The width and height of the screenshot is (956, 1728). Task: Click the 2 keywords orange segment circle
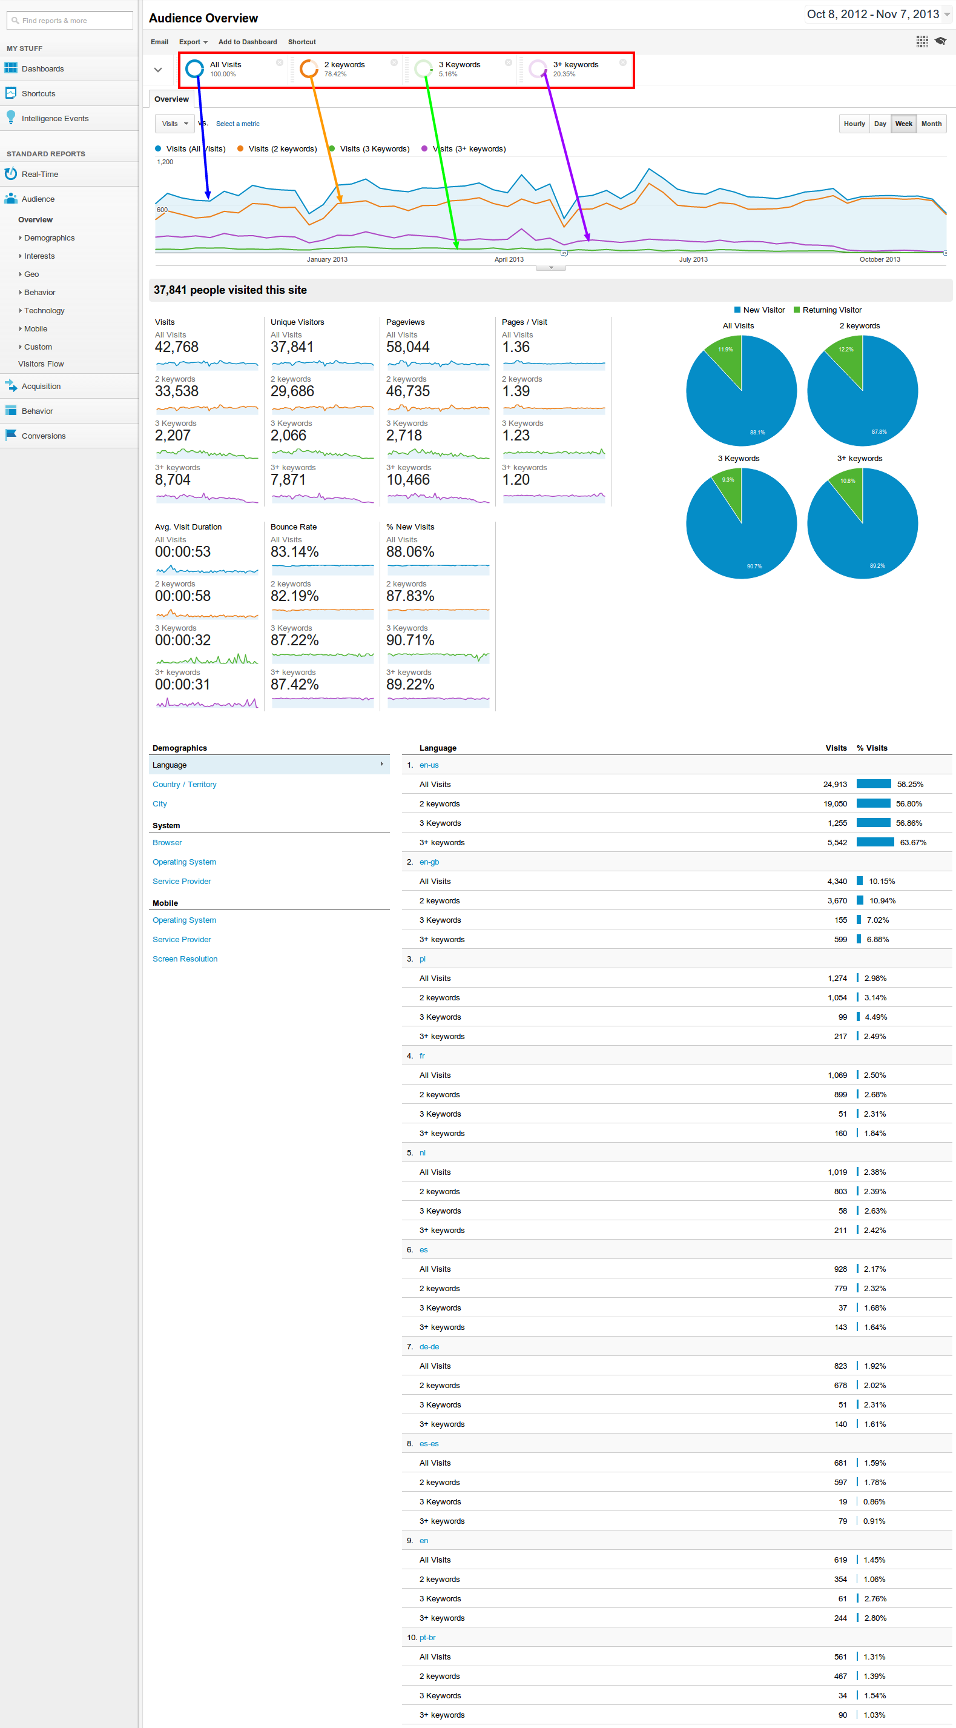click(308, 68)
